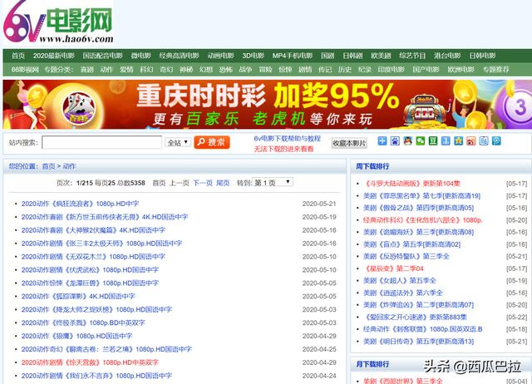Open 综艺节目 in the navigation bar
532x384 pixels.
click(x=412, y=56)
